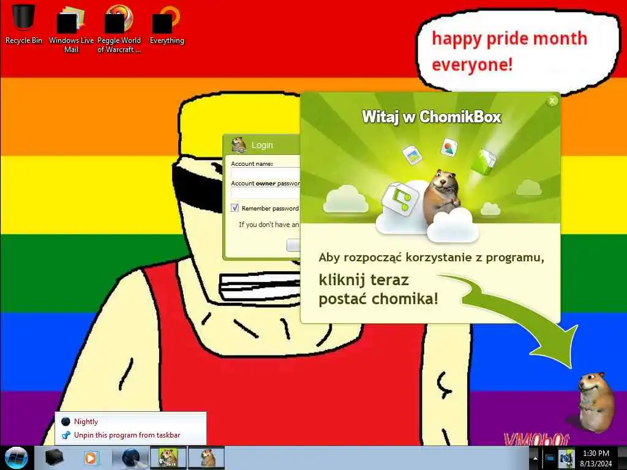Image resolution: width=627 pixels, height=470 pixels.
Task: Click the partly hidden button in the Login window
Action: point(293,245)
